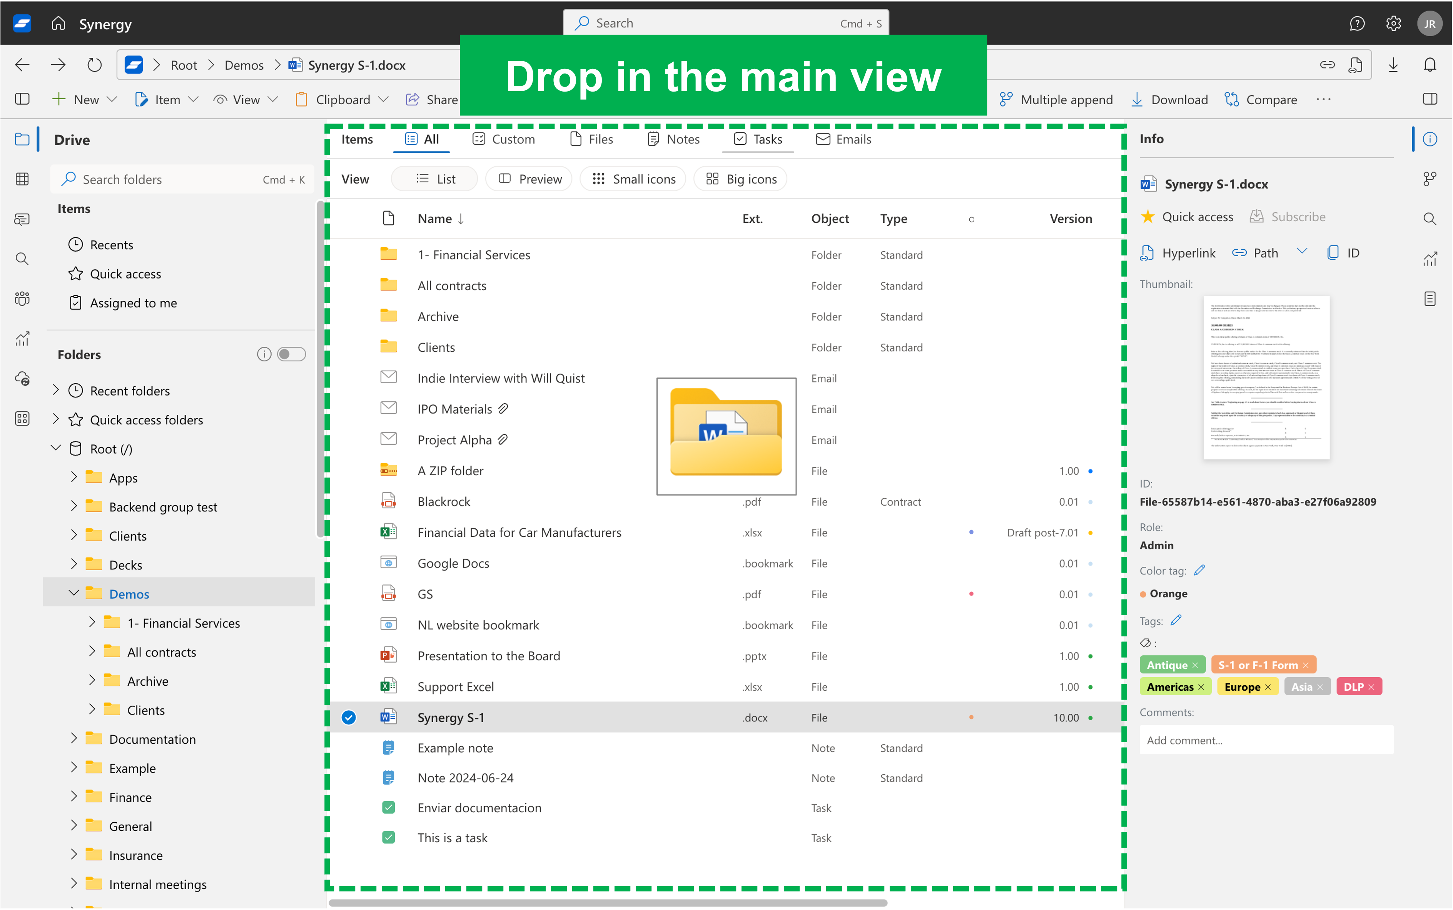The height and width of the screenshot is (910, 1453).
Task: Open the View toolbar dropdown
Action: (x=246, y=100)
